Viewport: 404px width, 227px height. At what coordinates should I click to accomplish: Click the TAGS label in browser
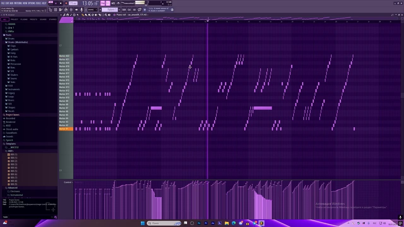[5, 217]
